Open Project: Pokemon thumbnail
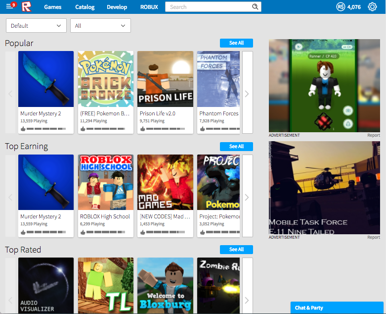Image resolution: width=386 pixels, height=314 pixels. [218, 182]
